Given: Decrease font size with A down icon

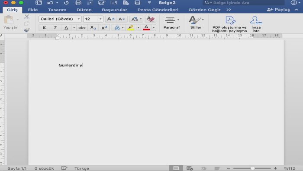Looking at the screenshot, I should (122, 19).
